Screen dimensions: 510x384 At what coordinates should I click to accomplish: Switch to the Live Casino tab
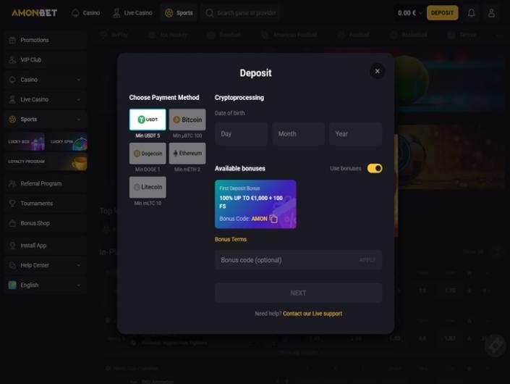click(x=132, y=13)
